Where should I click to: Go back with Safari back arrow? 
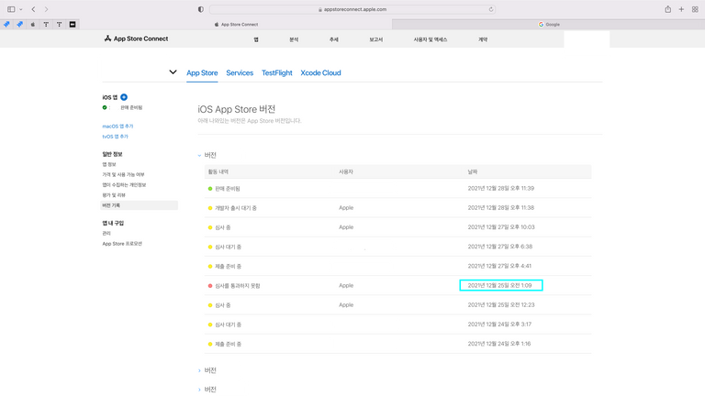click(x=33, y=9)
